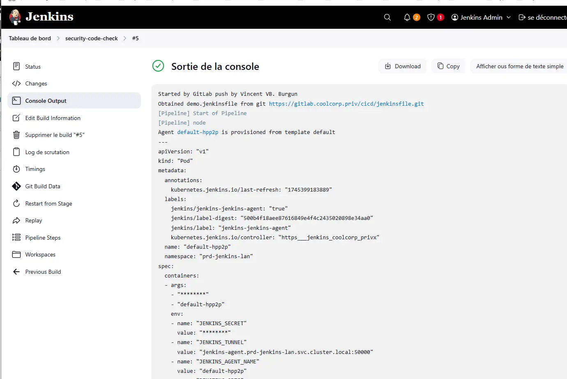This screenshot has height=379, width=567.
Task: Click the Console Output terminal icon
Action: [x=16, y=101]
